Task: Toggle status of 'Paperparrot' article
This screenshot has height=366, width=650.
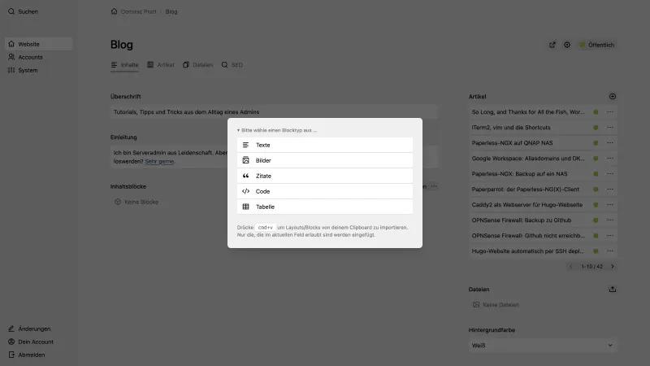Action: [596, 190]
